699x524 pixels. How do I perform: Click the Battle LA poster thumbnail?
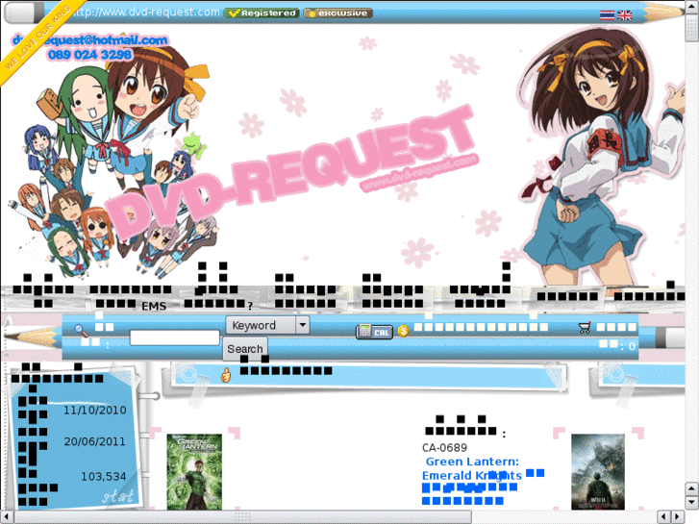pos(598,472)
